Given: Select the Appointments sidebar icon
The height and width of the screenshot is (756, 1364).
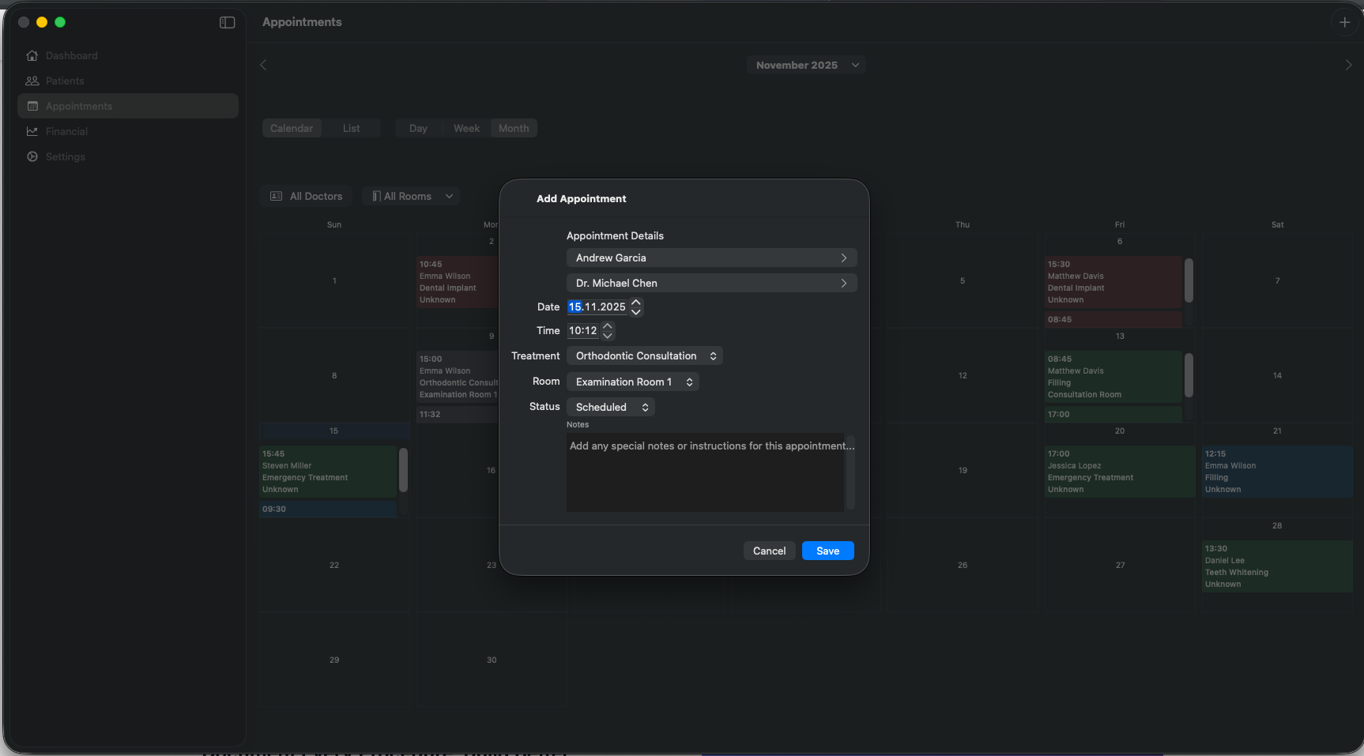Looking at the screenshot, I should pos(32,106).
